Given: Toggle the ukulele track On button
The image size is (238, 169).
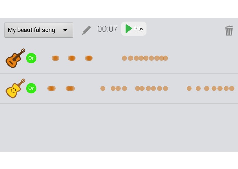Looking at the screenshot, I should 31,88.
